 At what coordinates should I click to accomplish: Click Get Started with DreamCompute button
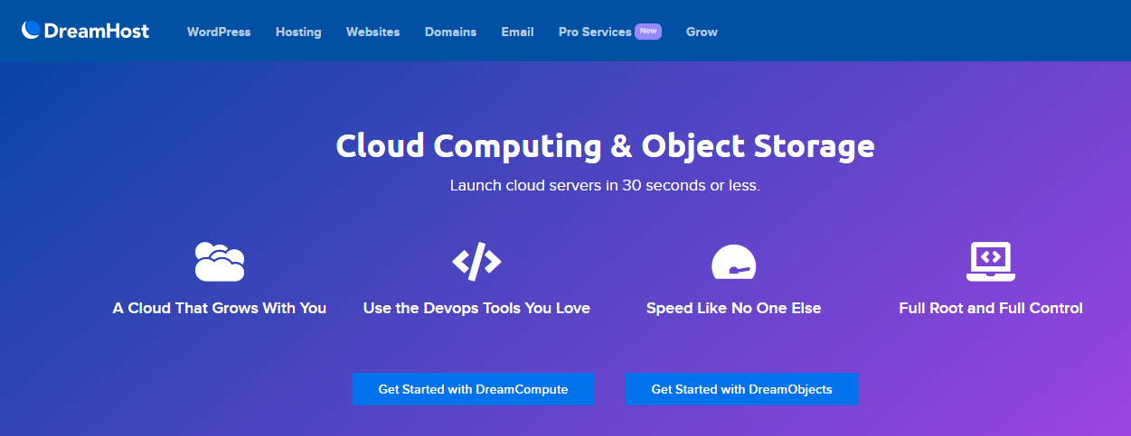pos(473,389)
